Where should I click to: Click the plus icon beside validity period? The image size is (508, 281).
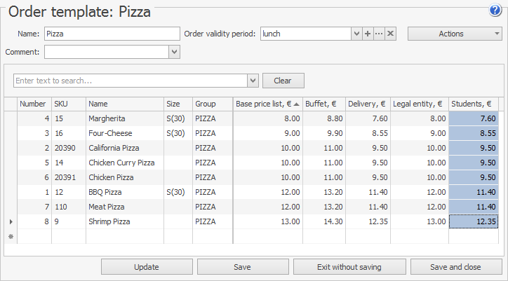[x=368, y=34]
